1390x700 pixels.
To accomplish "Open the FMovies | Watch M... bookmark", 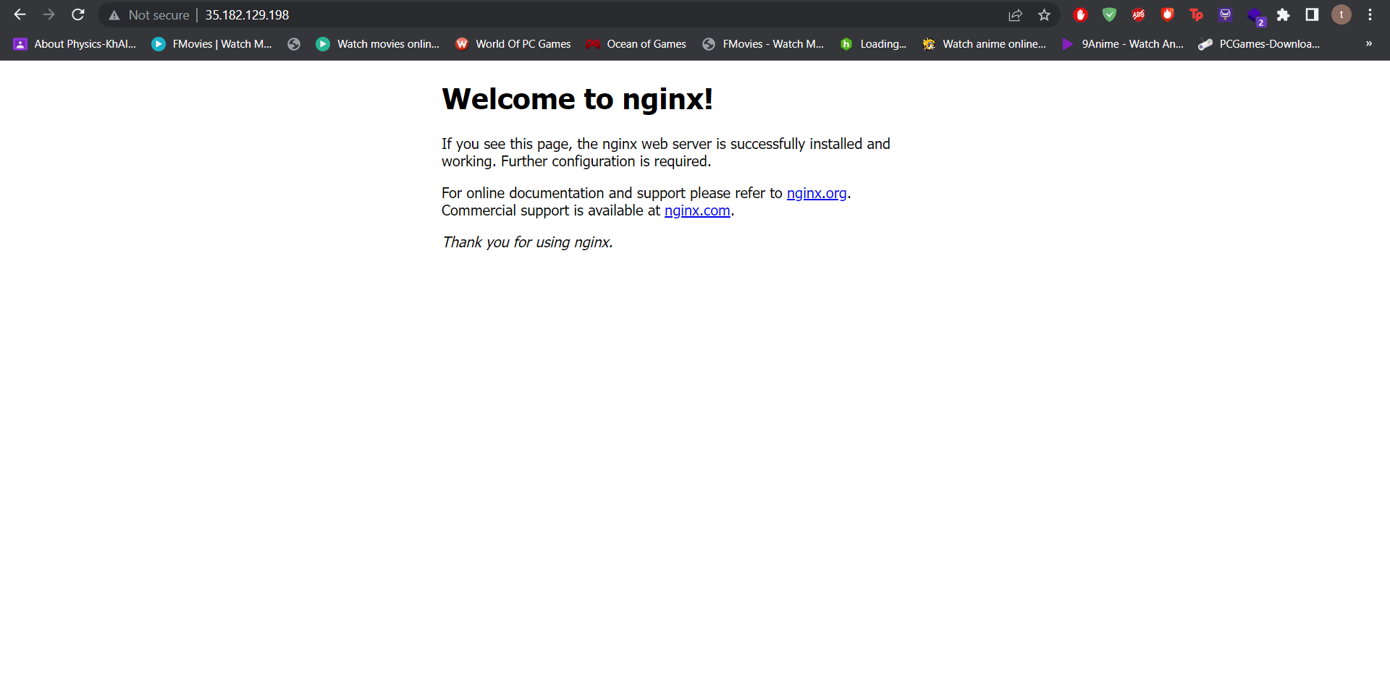I will click(211, 44).
